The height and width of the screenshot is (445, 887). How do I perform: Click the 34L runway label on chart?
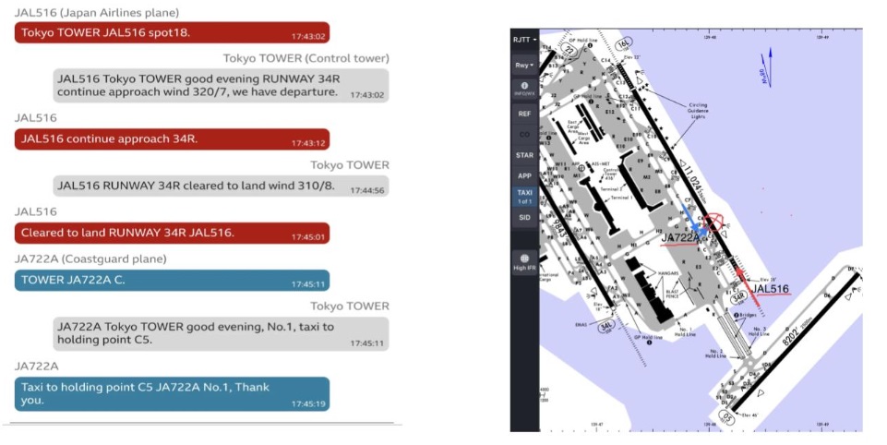click(607, 327)
